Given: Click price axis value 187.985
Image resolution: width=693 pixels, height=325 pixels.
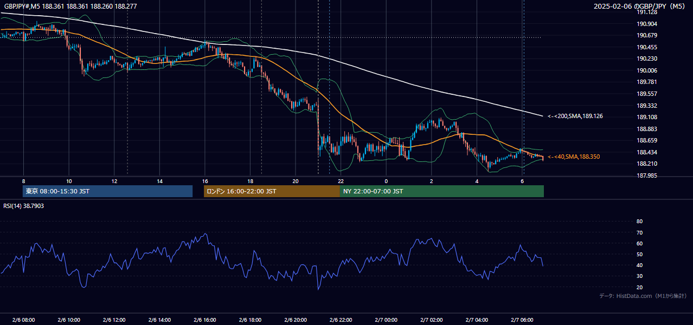Looking at the screenshot, I should click(x=647, y=175).
